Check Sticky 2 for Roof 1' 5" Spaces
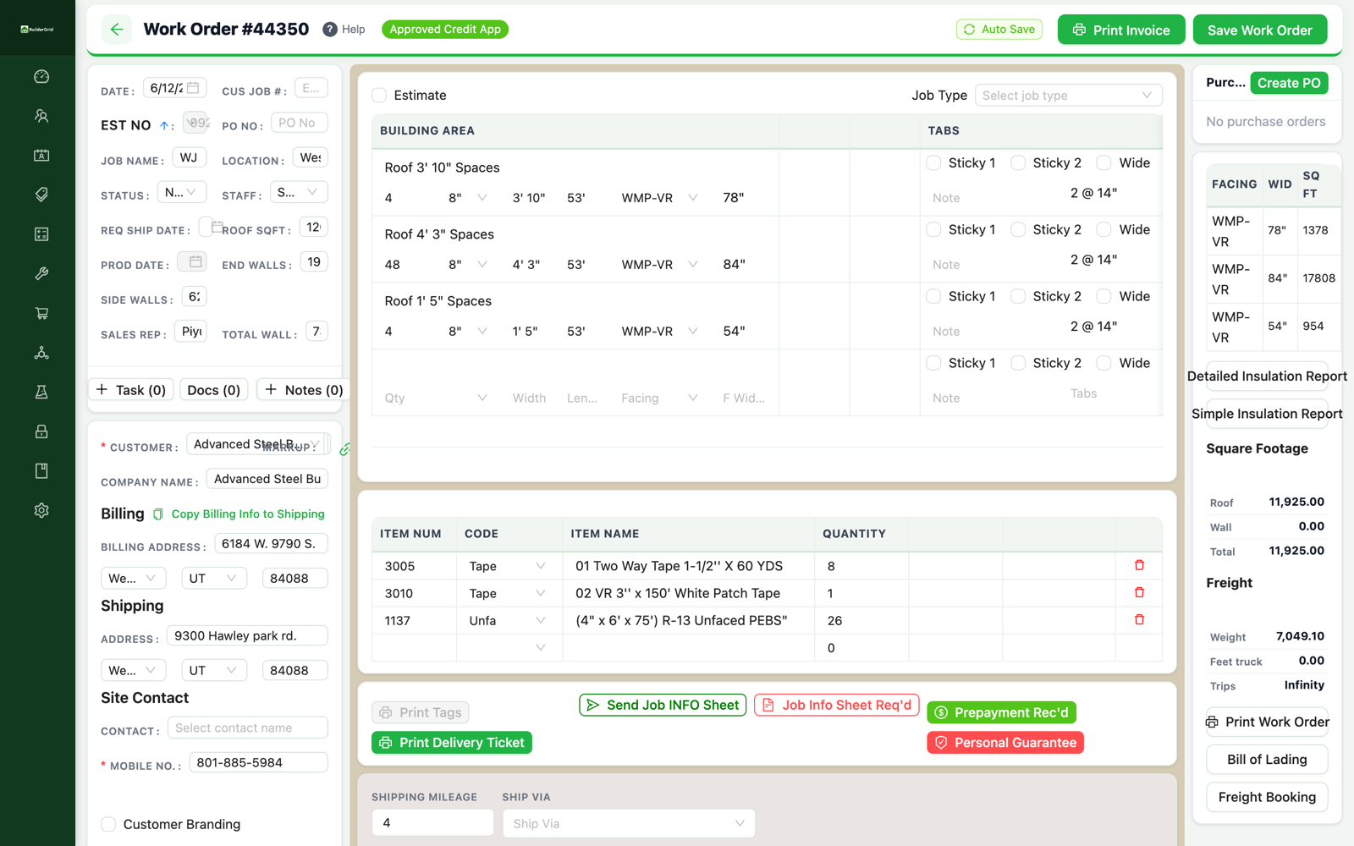 1018,296
